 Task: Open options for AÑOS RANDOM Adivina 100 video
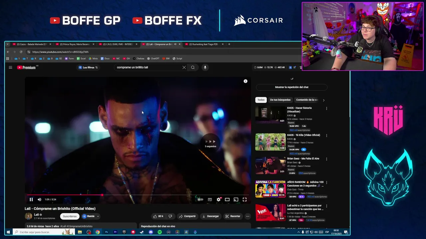click(x=326, y=183)
